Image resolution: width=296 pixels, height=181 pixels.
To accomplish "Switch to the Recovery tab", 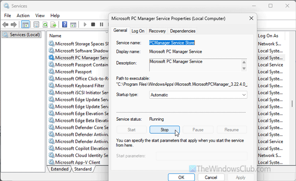I will tap(157, 31).
